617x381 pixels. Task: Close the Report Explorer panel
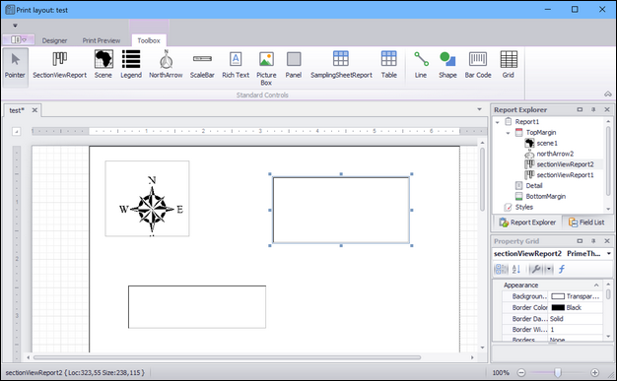point(607,109)
